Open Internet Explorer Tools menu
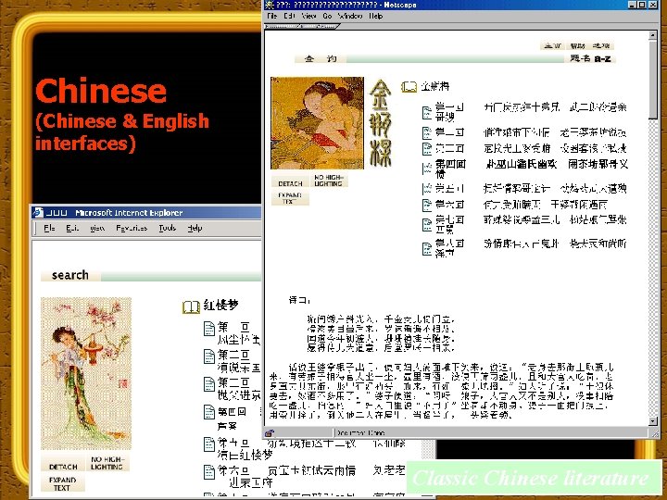This screenshot has width=667, height=500. point(167,229)
